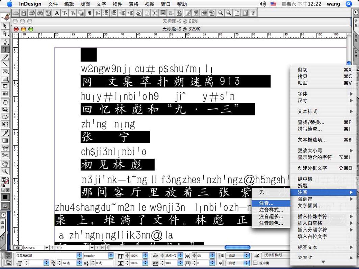
Task: Open the help question mark icon
Action: pyautogui.click(x=253, y=13)
